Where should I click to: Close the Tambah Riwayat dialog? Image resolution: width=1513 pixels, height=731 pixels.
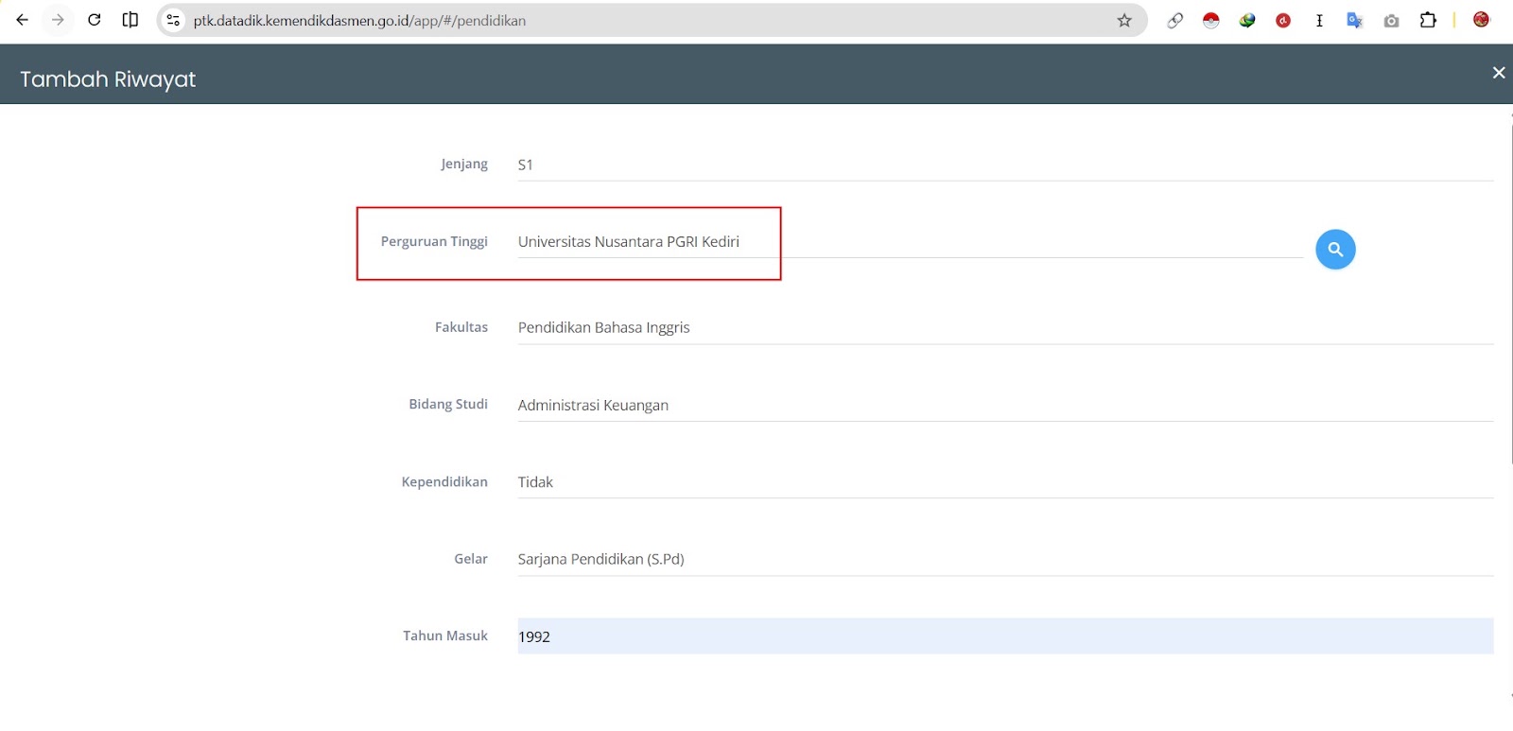click(1499, 73)
